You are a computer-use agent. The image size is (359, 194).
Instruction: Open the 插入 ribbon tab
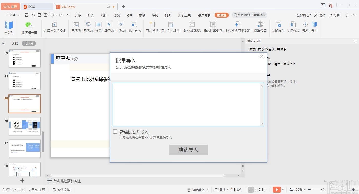91,15
